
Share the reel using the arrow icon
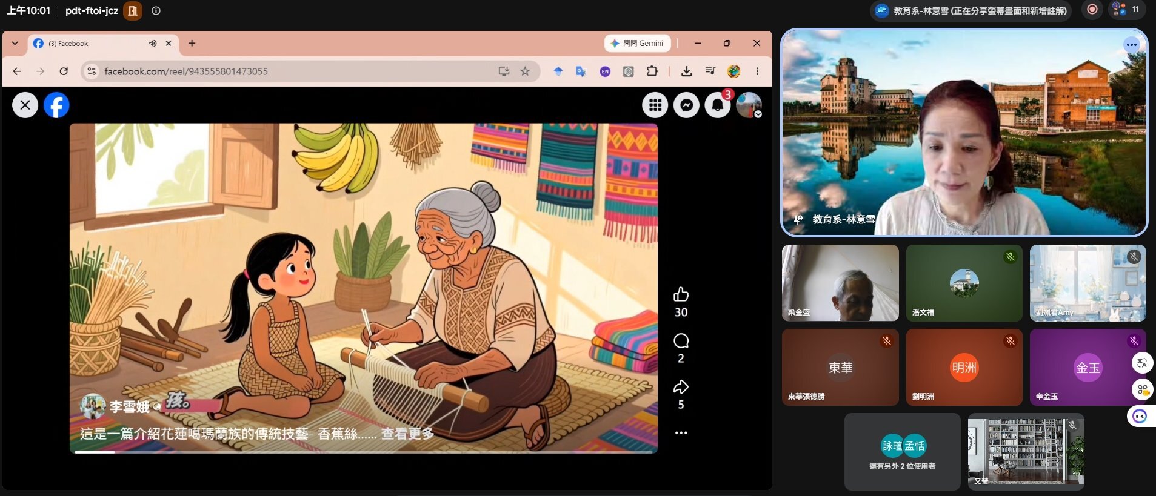(x=681, y=386)
